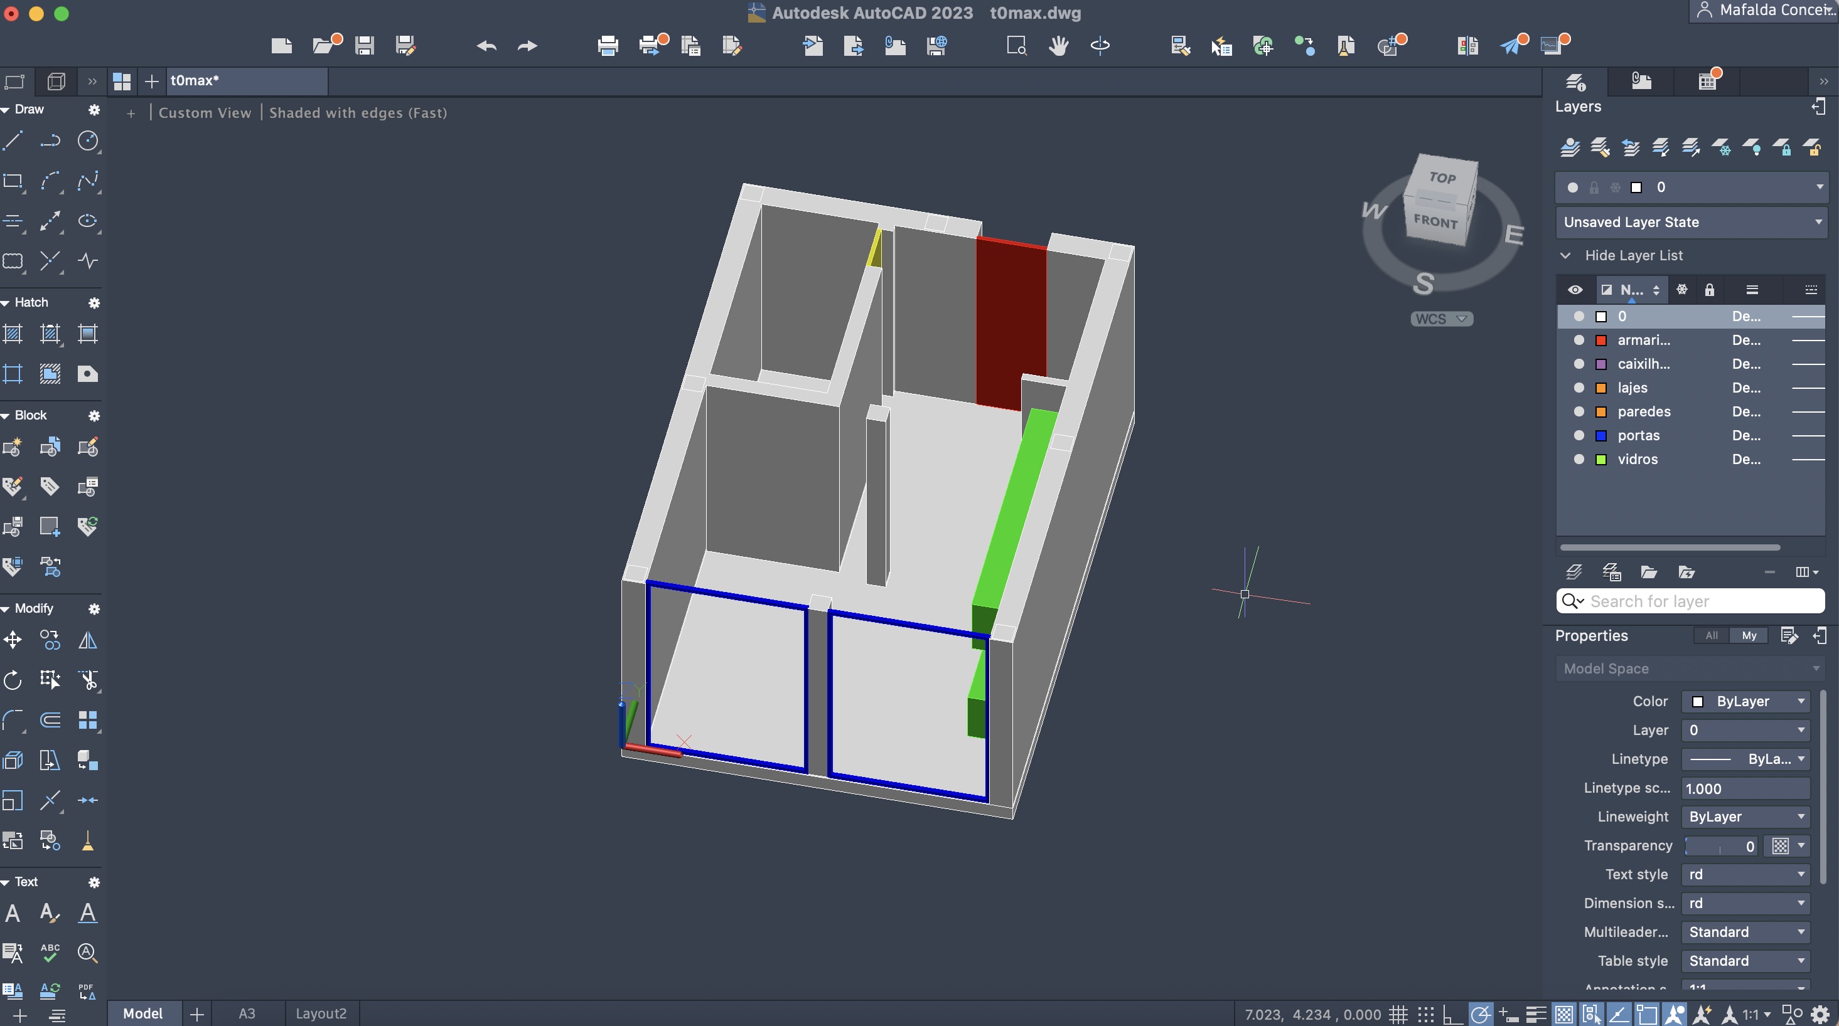This screenshot has width=1839, height=1026.
Task: Collapse the Hide Layer List expander
Action: 1565,255
